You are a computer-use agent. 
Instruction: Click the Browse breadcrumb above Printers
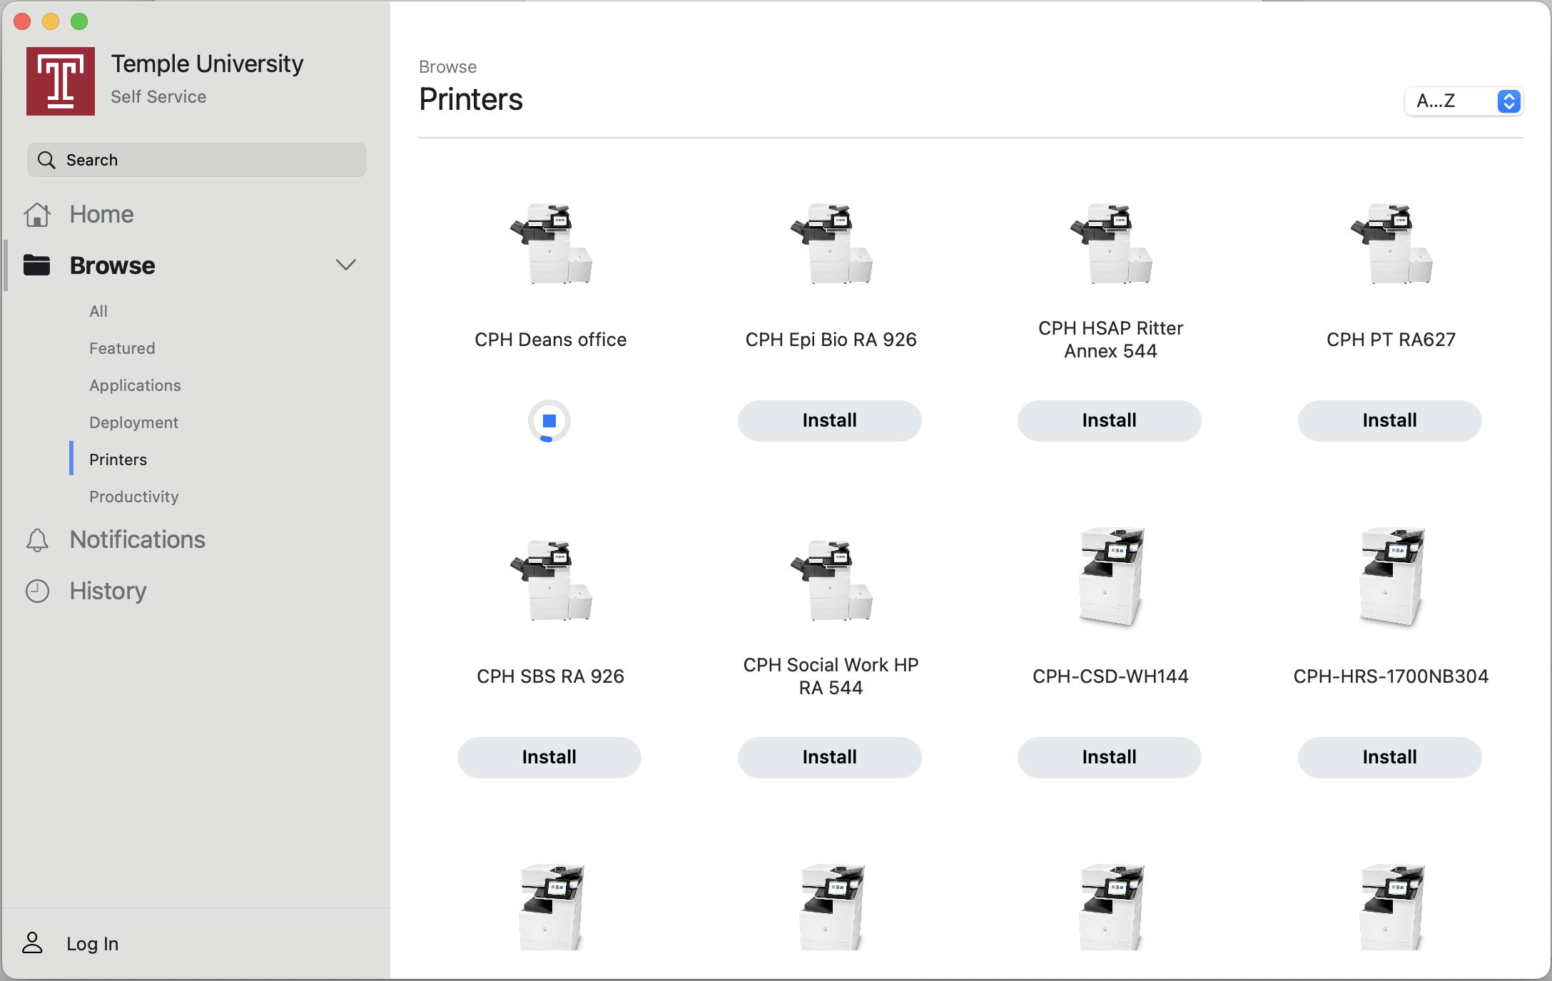447,67
